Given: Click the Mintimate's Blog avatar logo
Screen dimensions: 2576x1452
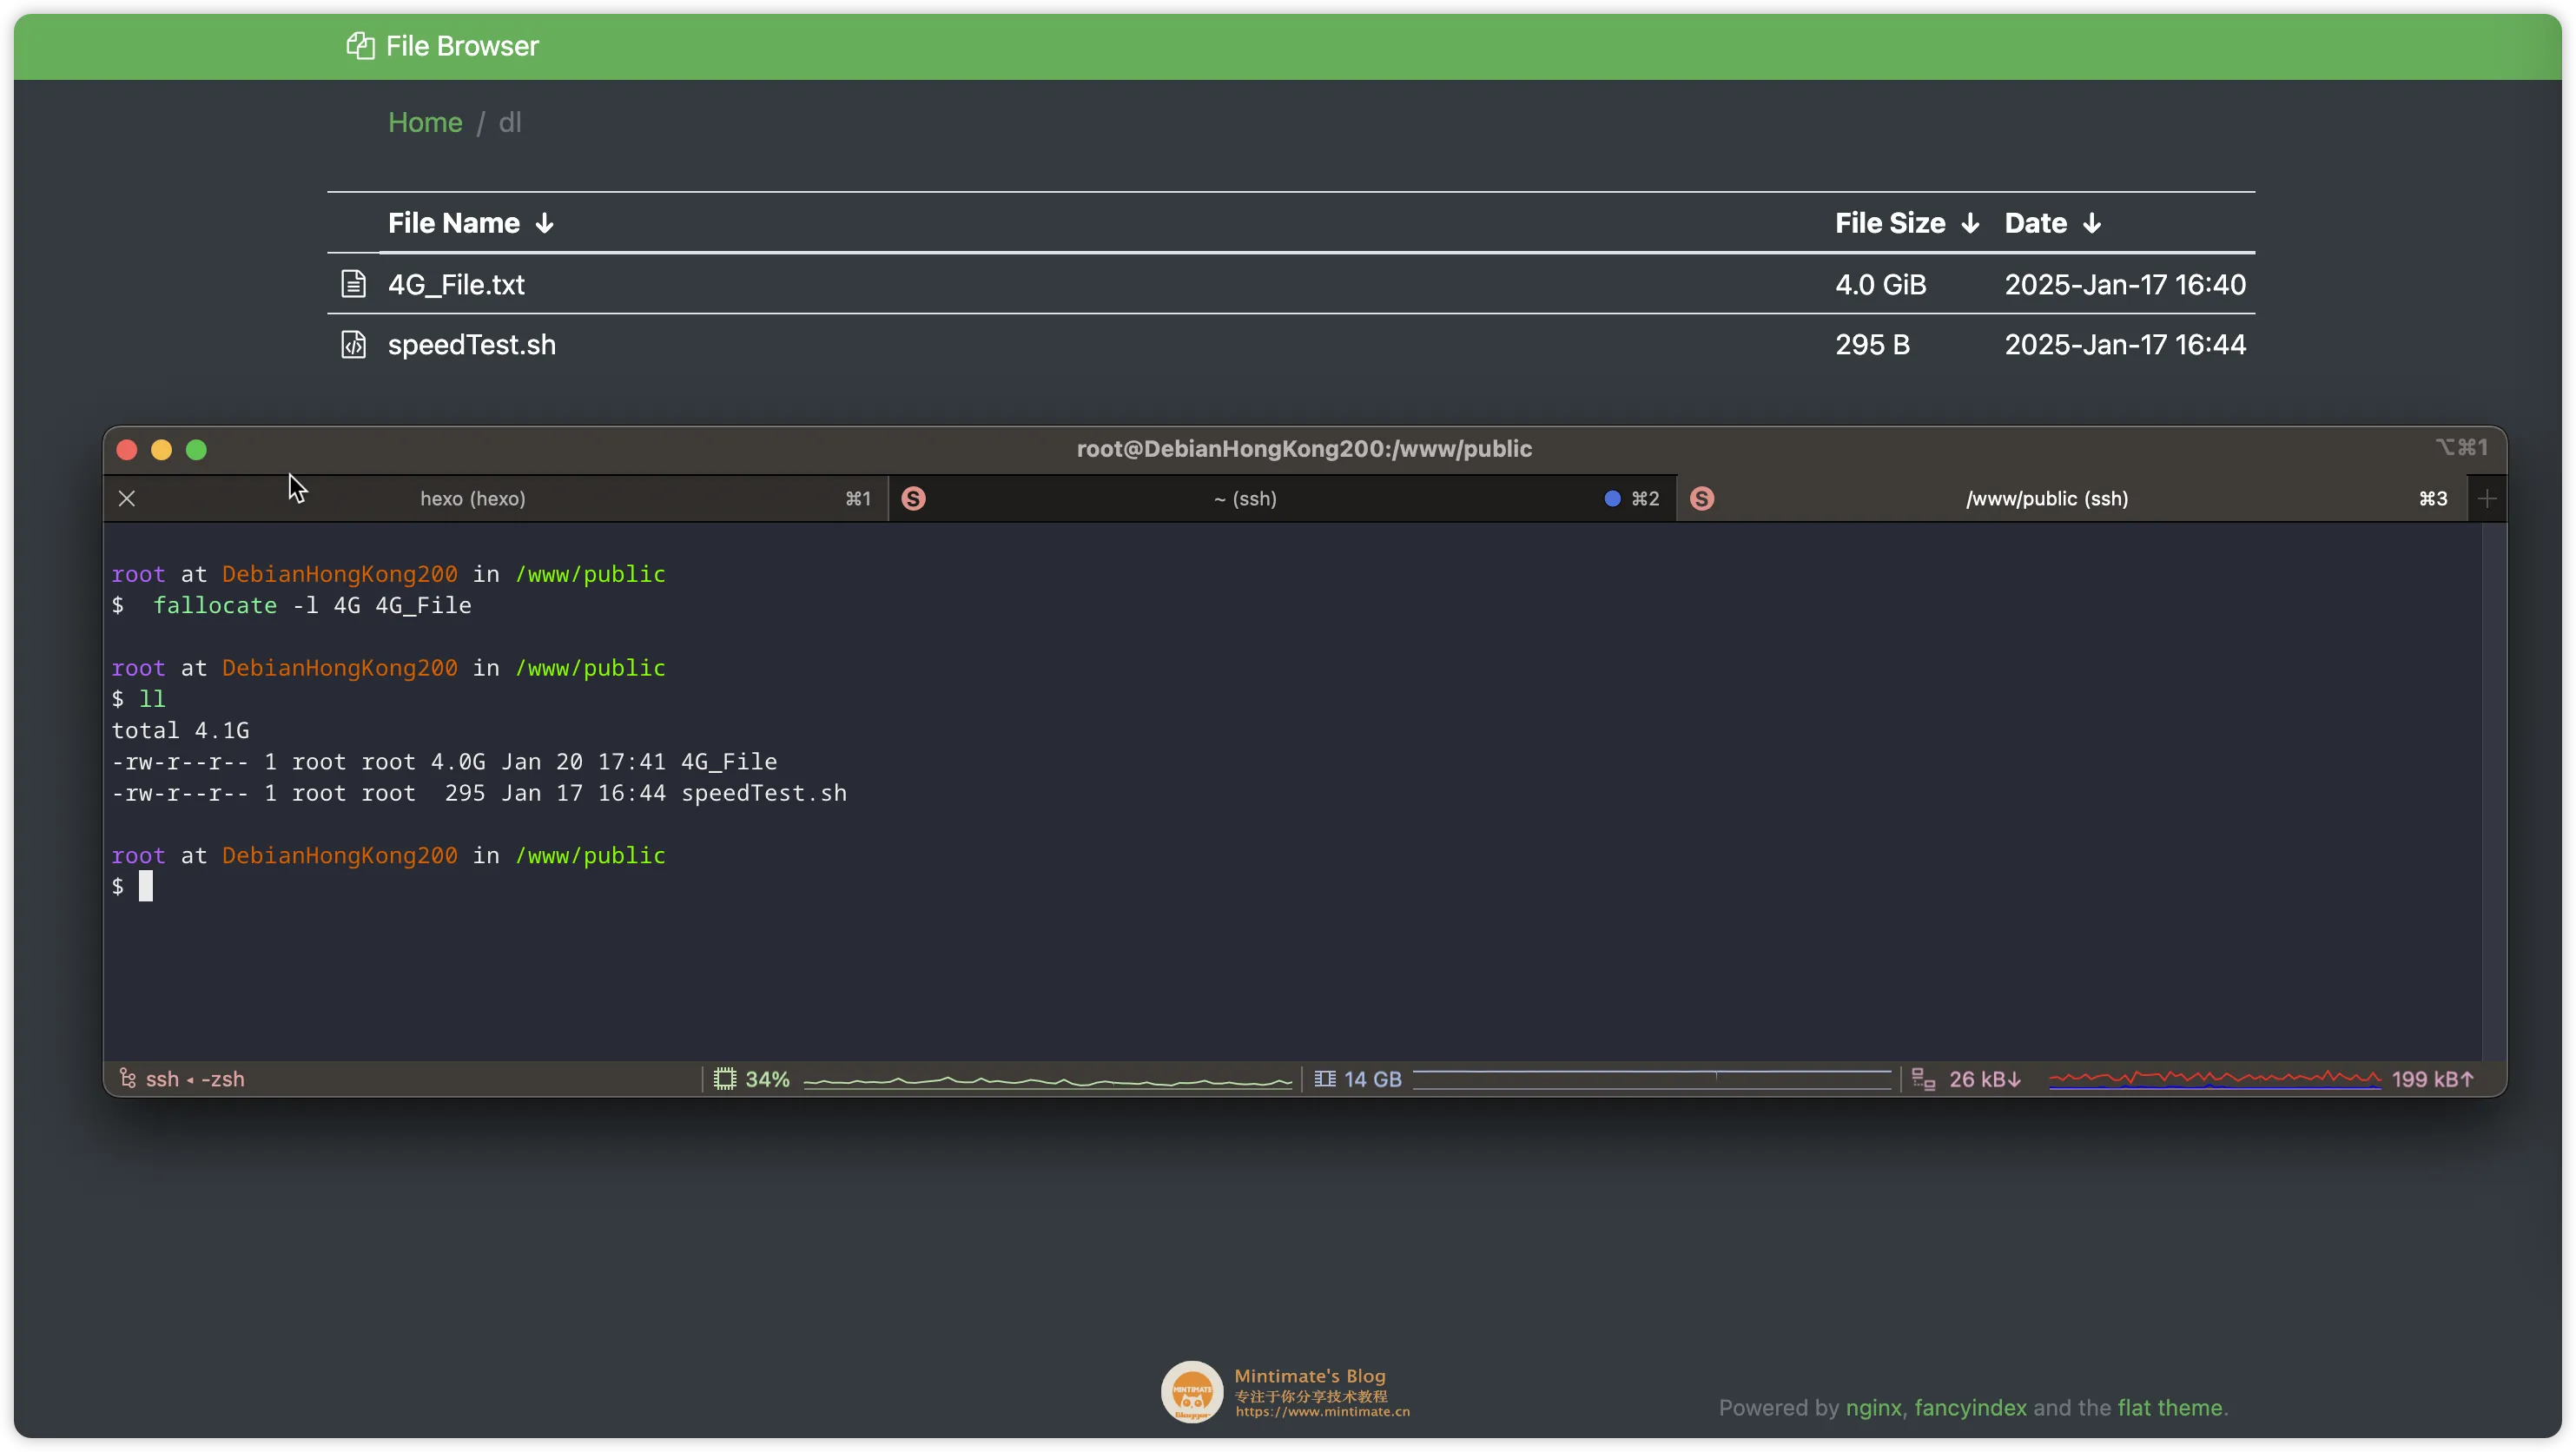Looking at the screenshot, I should [1192, 1391].
